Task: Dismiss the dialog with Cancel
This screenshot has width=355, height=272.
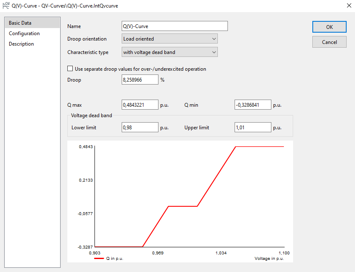Action: (329, 42)
